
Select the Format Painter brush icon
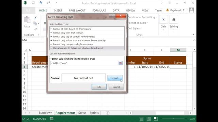coord(35,29)
